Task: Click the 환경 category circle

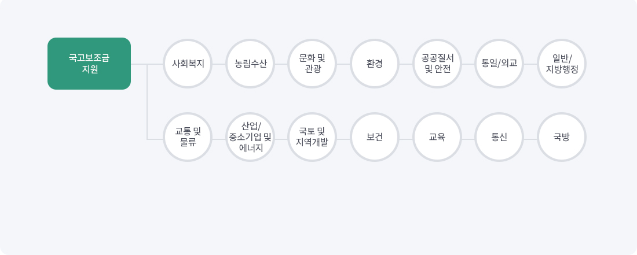Action: tap(375, 64)
